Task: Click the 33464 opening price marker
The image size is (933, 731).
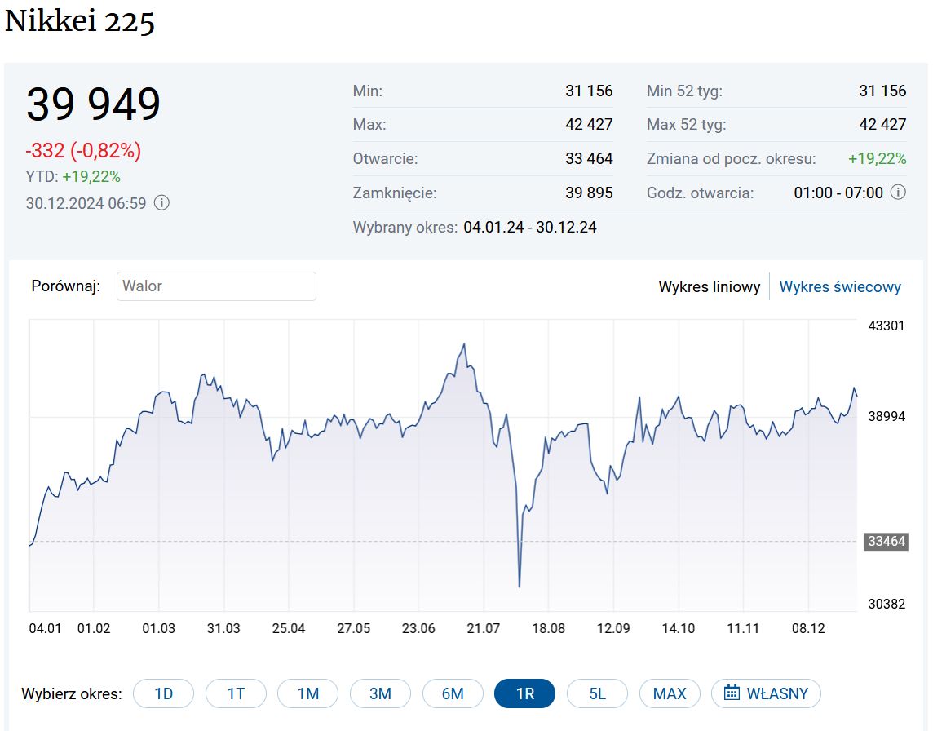Action: (x=886, y=541)
